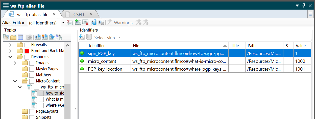Sort by the Title column header
This screenshot has height=119, width=315.
(x=237, y=46)
